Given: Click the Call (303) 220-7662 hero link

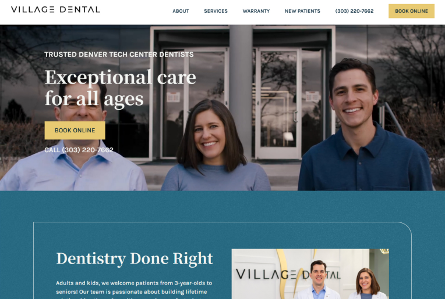Looking at the screenshot, I should click(x=79, y=150).
